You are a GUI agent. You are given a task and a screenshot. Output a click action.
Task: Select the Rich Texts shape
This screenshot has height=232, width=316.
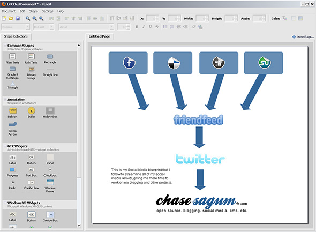coord(31,58)
